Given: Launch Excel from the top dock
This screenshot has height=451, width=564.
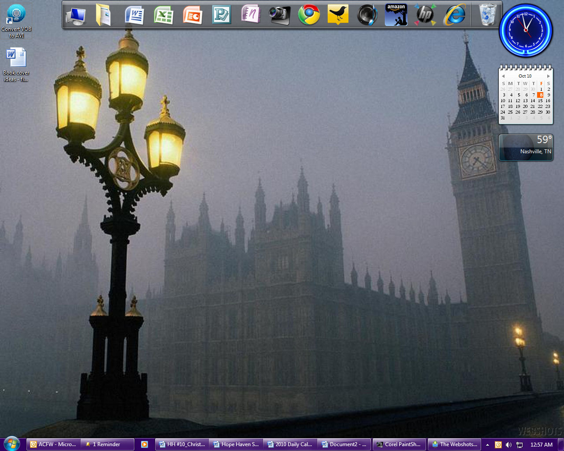Looking at the screenshot, I should 163,15.
